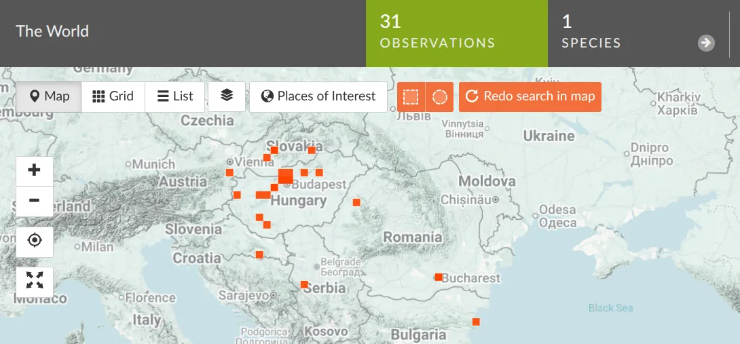Activate the rectangle selection tool
This screenshot has width=740, height=344.
click(411, 96)
